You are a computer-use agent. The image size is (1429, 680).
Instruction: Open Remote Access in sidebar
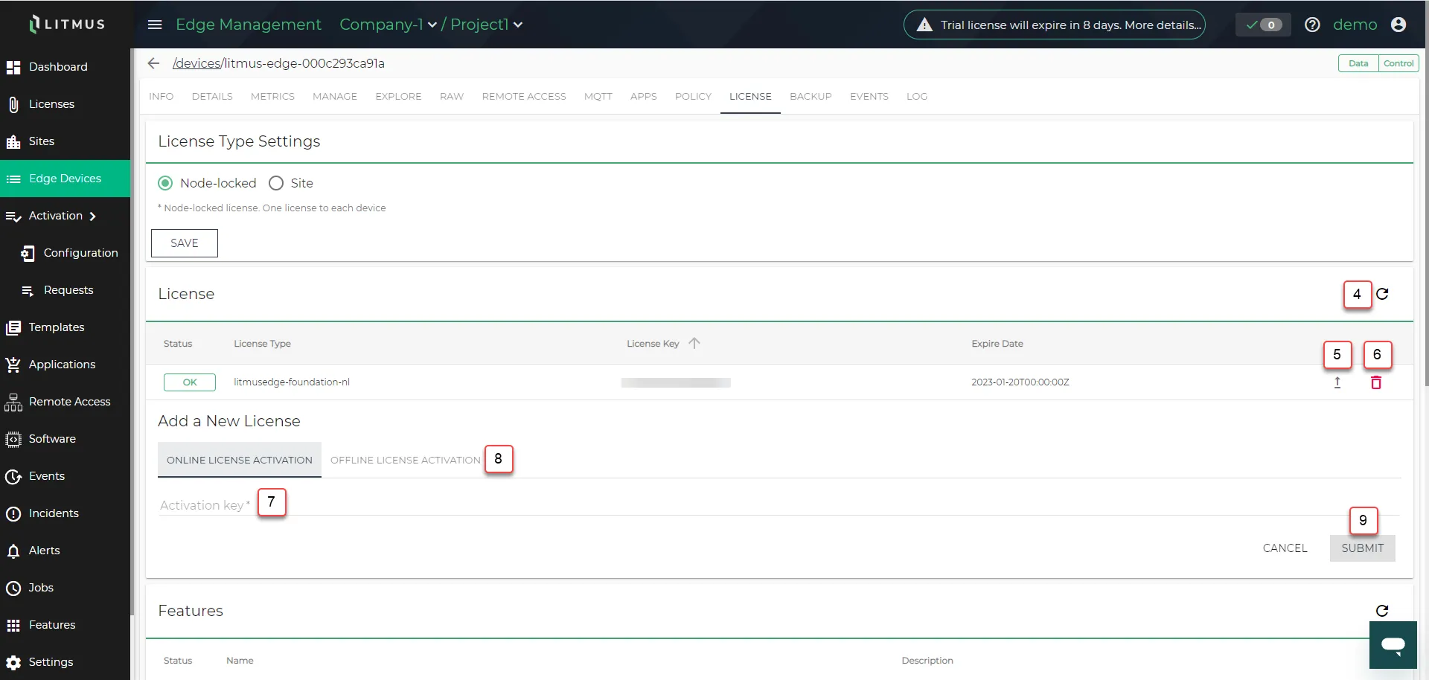point(65,402)
